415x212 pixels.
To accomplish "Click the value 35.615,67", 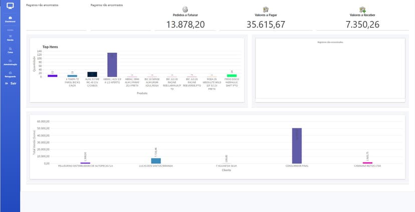I will click(x=266, y=25).
